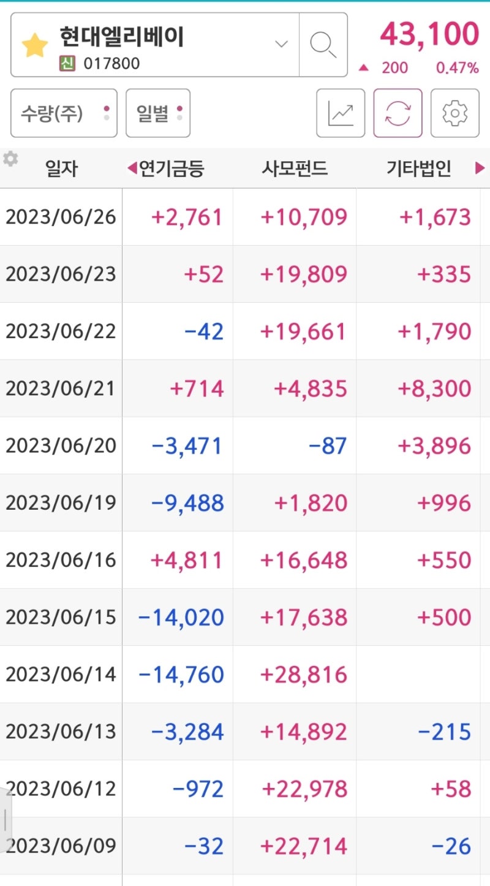Open settings gear next to refresh
490x886 pixels.
pos(454,113)
